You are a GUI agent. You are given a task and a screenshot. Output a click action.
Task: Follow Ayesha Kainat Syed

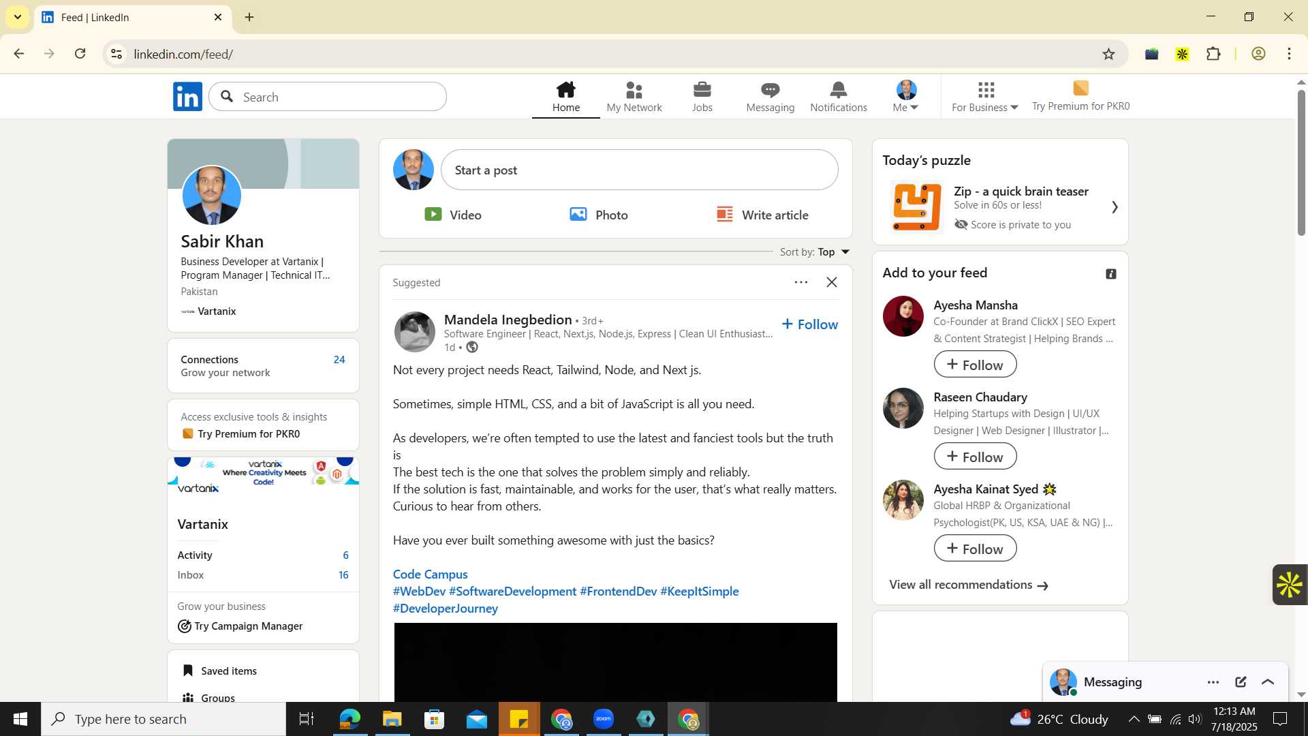(975, 549)
